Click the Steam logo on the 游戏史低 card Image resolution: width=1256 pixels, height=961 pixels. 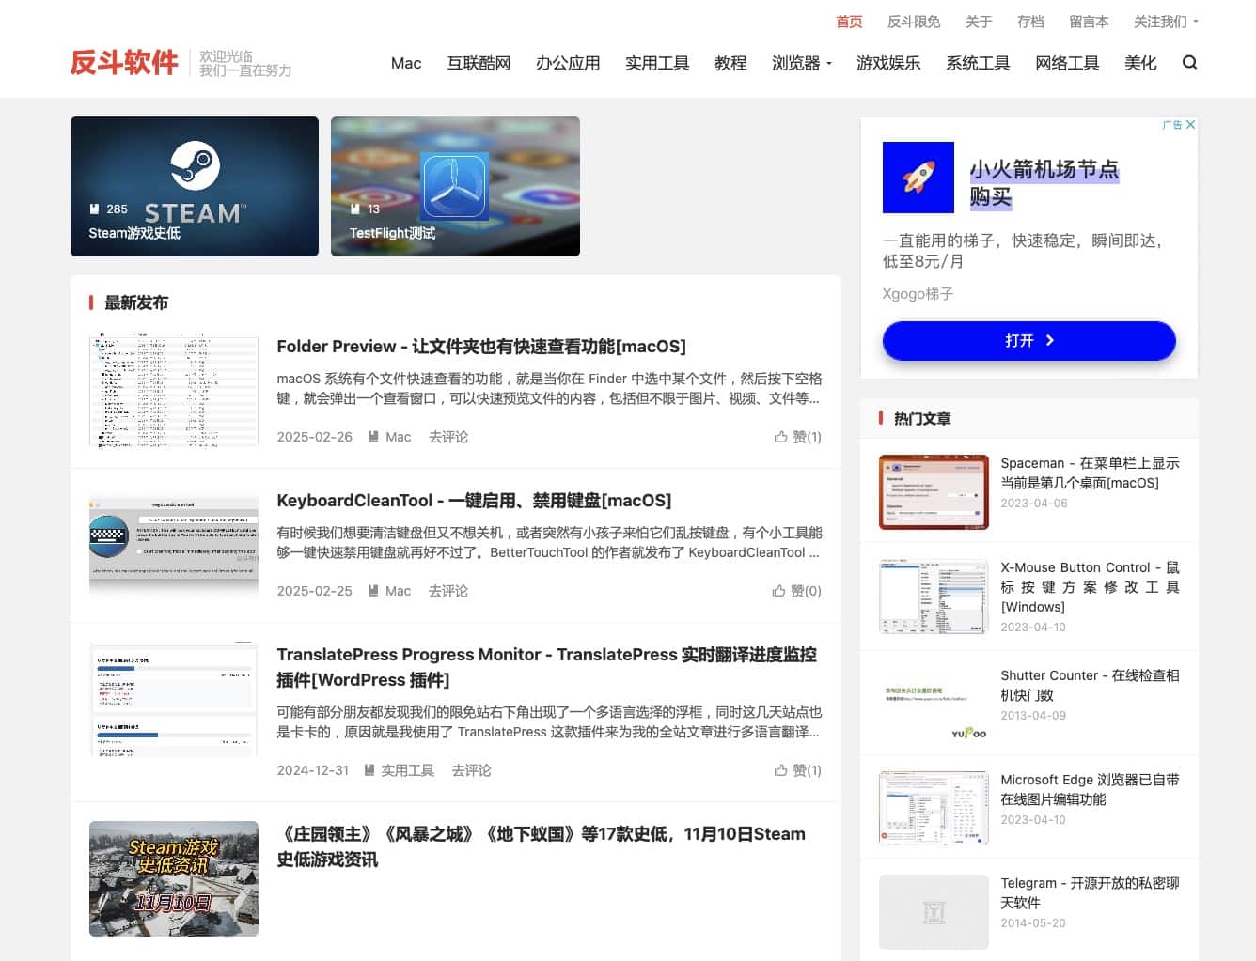194,167
